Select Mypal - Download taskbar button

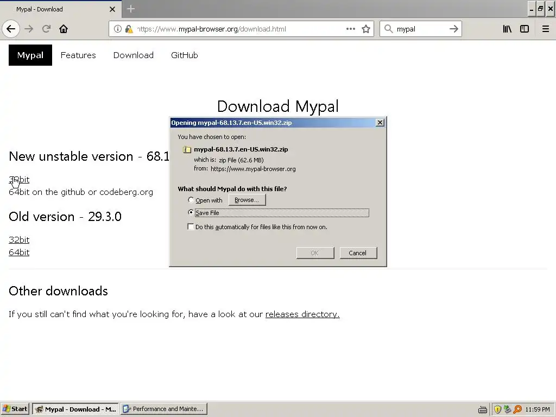[76, 409]
